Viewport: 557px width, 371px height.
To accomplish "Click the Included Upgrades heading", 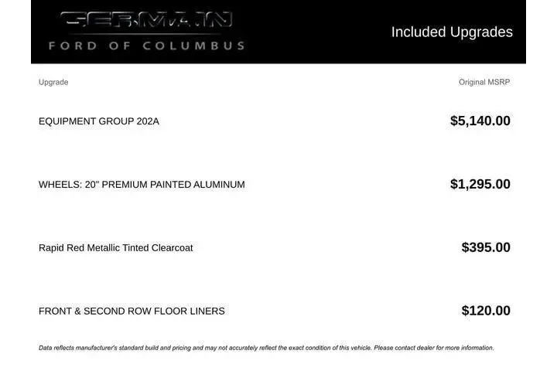I will click(x=452, y=32).
